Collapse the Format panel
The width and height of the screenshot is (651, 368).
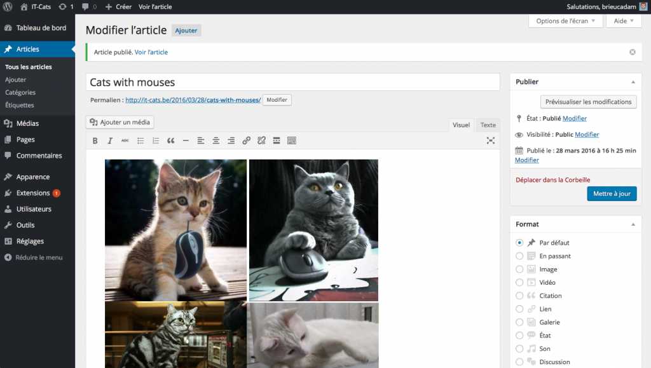tap(633, 224)
